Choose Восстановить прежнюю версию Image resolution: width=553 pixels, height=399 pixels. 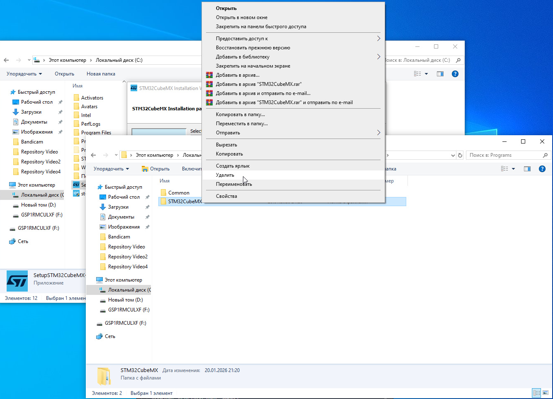[293, 48]
